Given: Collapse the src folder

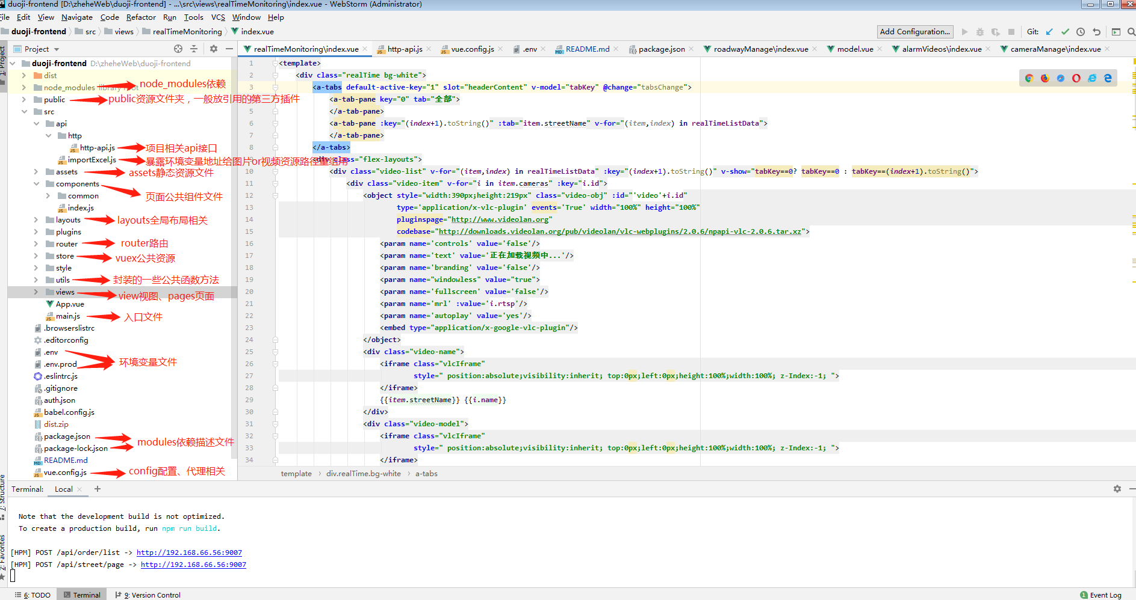Looking at the screenshot, I should click(x=24, y=111).
